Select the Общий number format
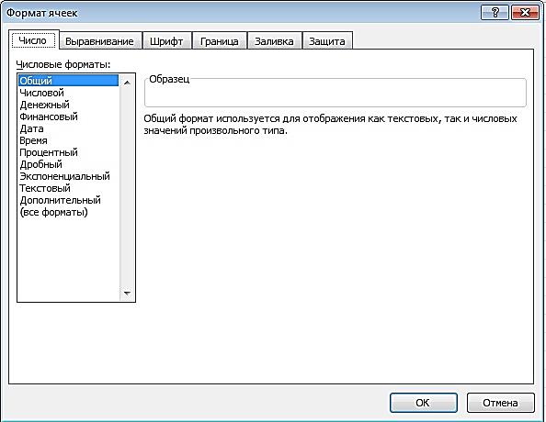The height and width of the screenshot is (422, 546). tap(68, 81)
